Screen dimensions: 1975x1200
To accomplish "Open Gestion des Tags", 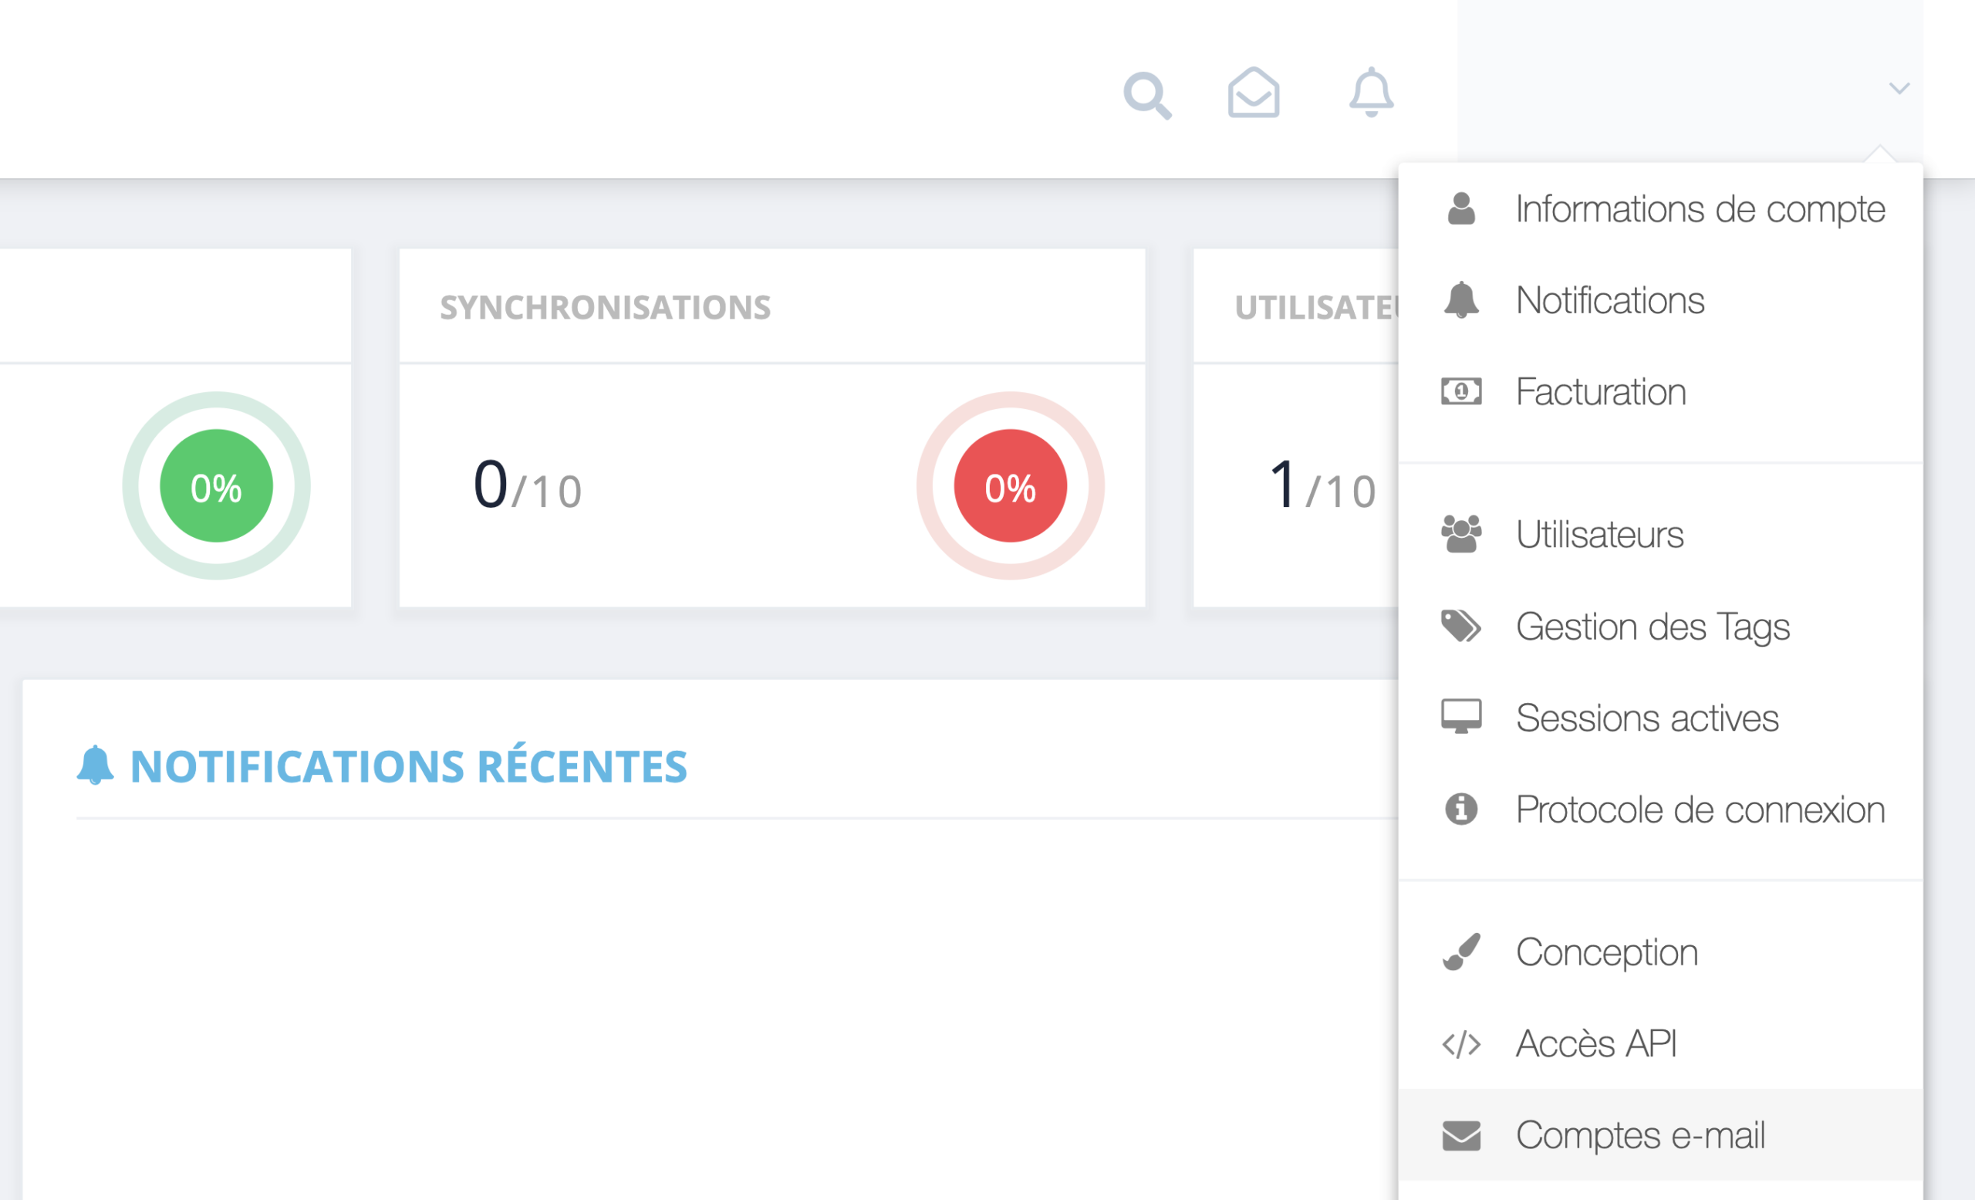I will [x=1660, y=626].
